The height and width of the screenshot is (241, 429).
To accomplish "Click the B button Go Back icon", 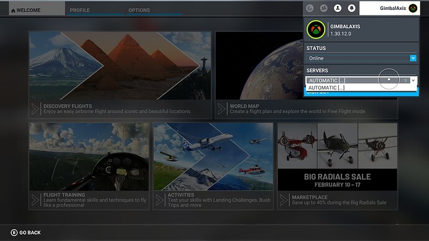I will [14, 232].
